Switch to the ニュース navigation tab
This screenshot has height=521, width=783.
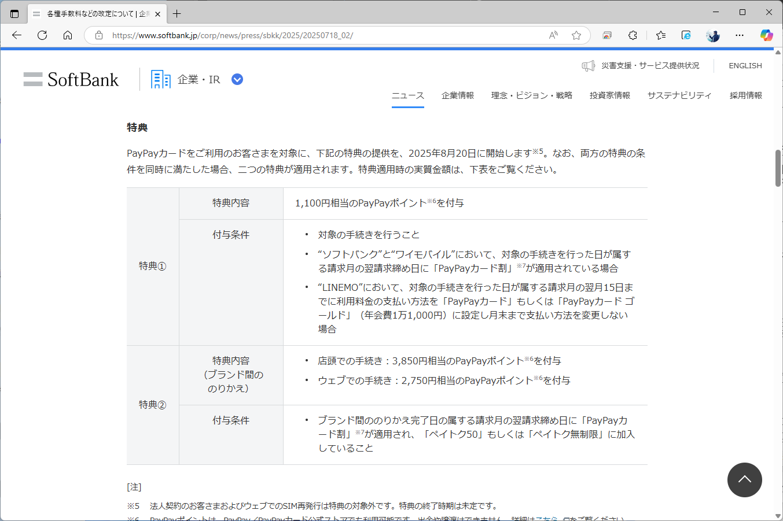click(x=408, y=95)
